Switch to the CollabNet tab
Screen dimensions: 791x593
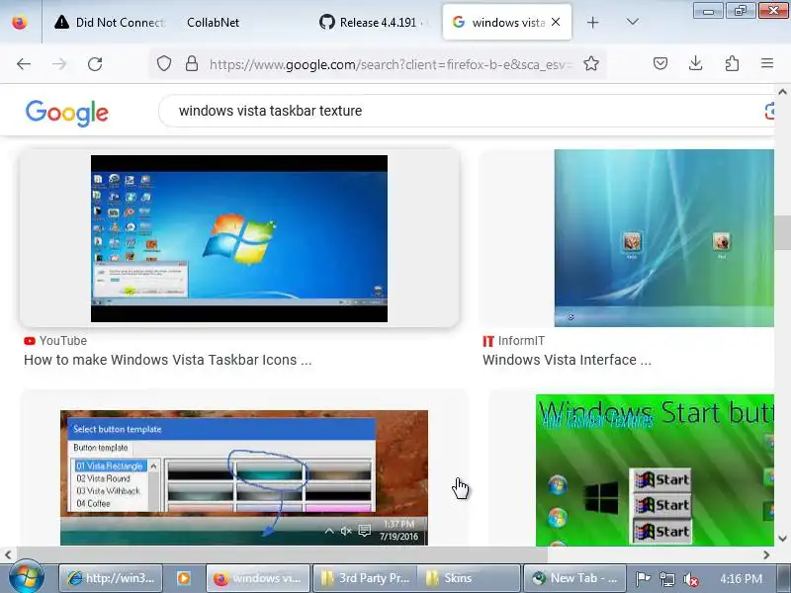pyautogui.click(x=213, y=22)
